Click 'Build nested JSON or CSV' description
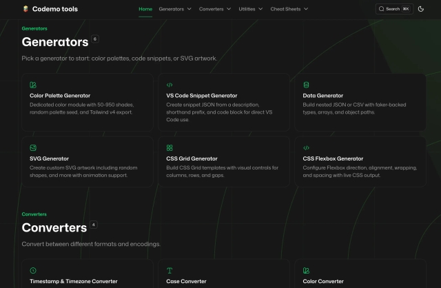 click(x=354, y=108)
